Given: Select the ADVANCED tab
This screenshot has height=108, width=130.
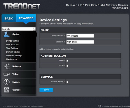Looking at the screenshot, I should point(26,18).
